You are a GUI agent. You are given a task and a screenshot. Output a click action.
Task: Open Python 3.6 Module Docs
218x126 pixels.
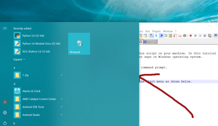coord(41,44)
